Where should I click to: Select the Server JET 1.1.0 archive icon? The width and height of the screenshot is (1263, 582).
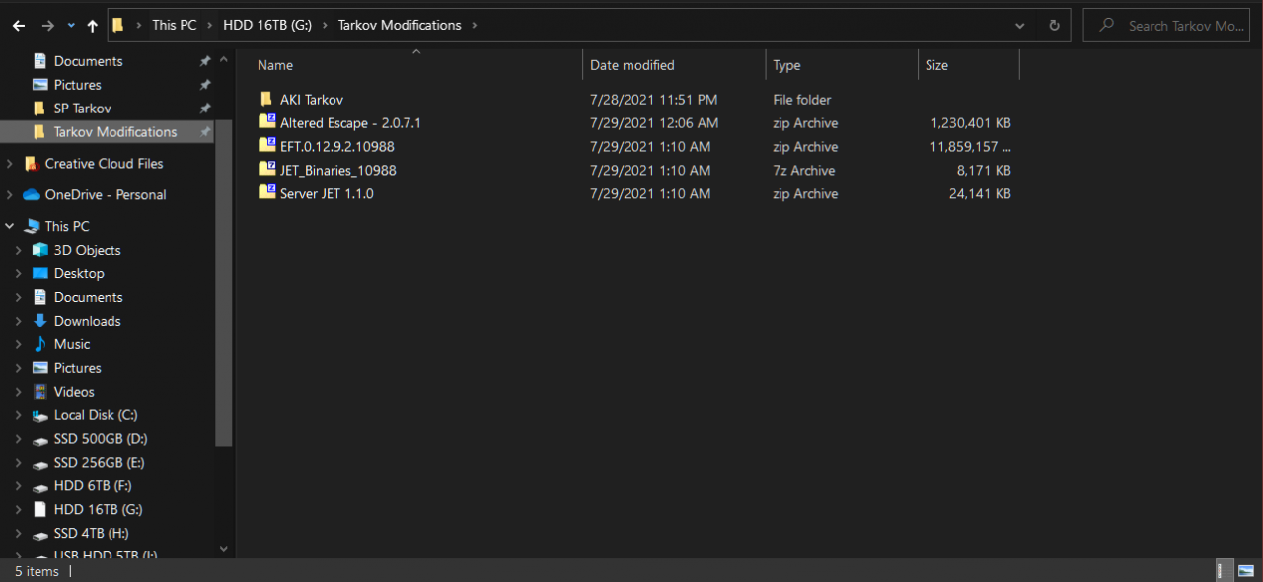click(x=266, y=193)
